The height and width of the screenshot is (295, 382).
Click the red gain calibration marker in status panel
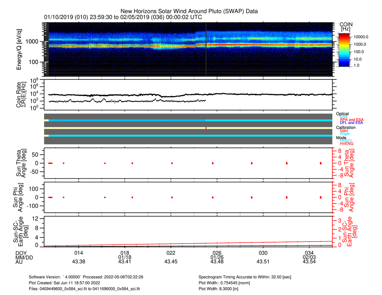click(x=206, y=128)
